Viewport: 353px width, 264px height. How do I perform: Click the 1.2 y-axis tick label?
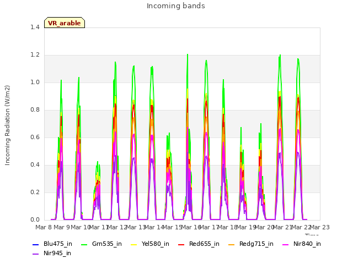(x=35, y=55)
